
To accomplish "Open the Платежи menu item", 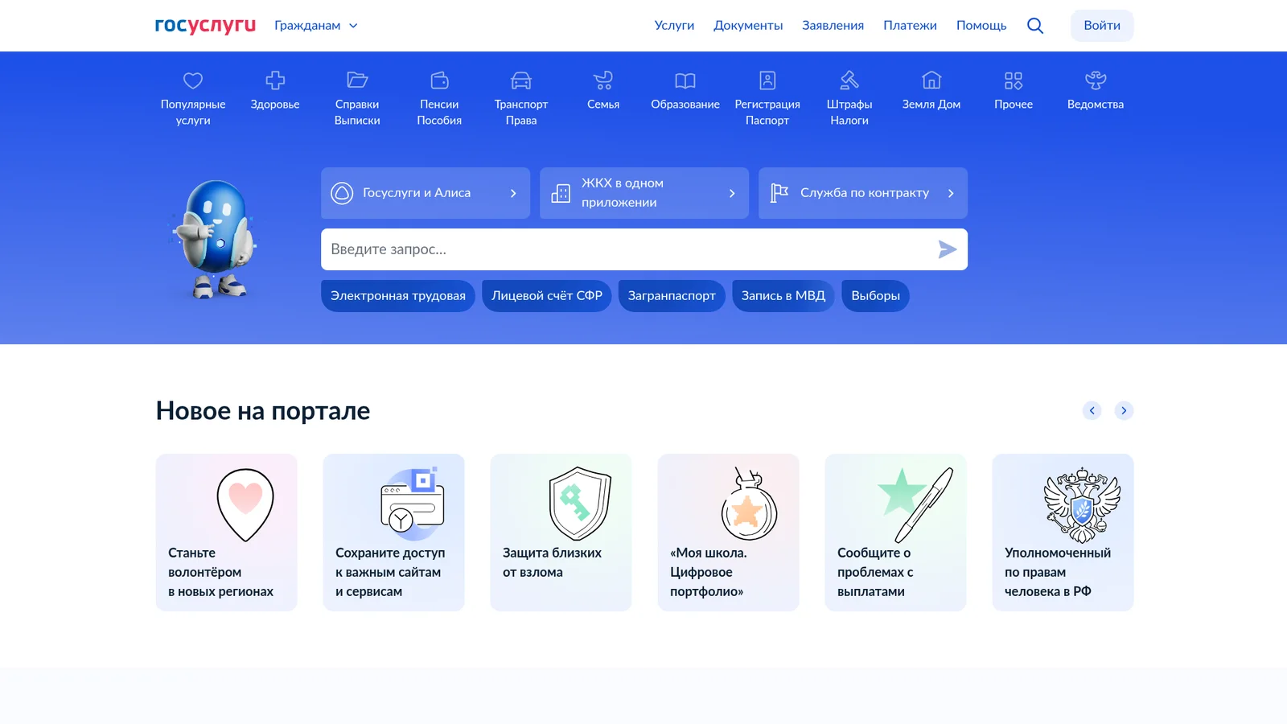I will pos(910,26).
